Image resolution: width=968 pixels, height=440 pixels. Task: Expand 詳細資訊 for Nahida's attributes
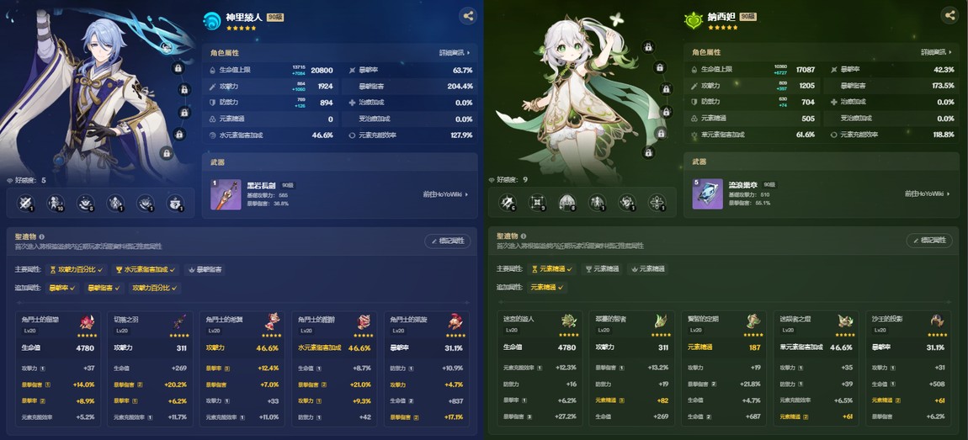click(x=937, y=52)
